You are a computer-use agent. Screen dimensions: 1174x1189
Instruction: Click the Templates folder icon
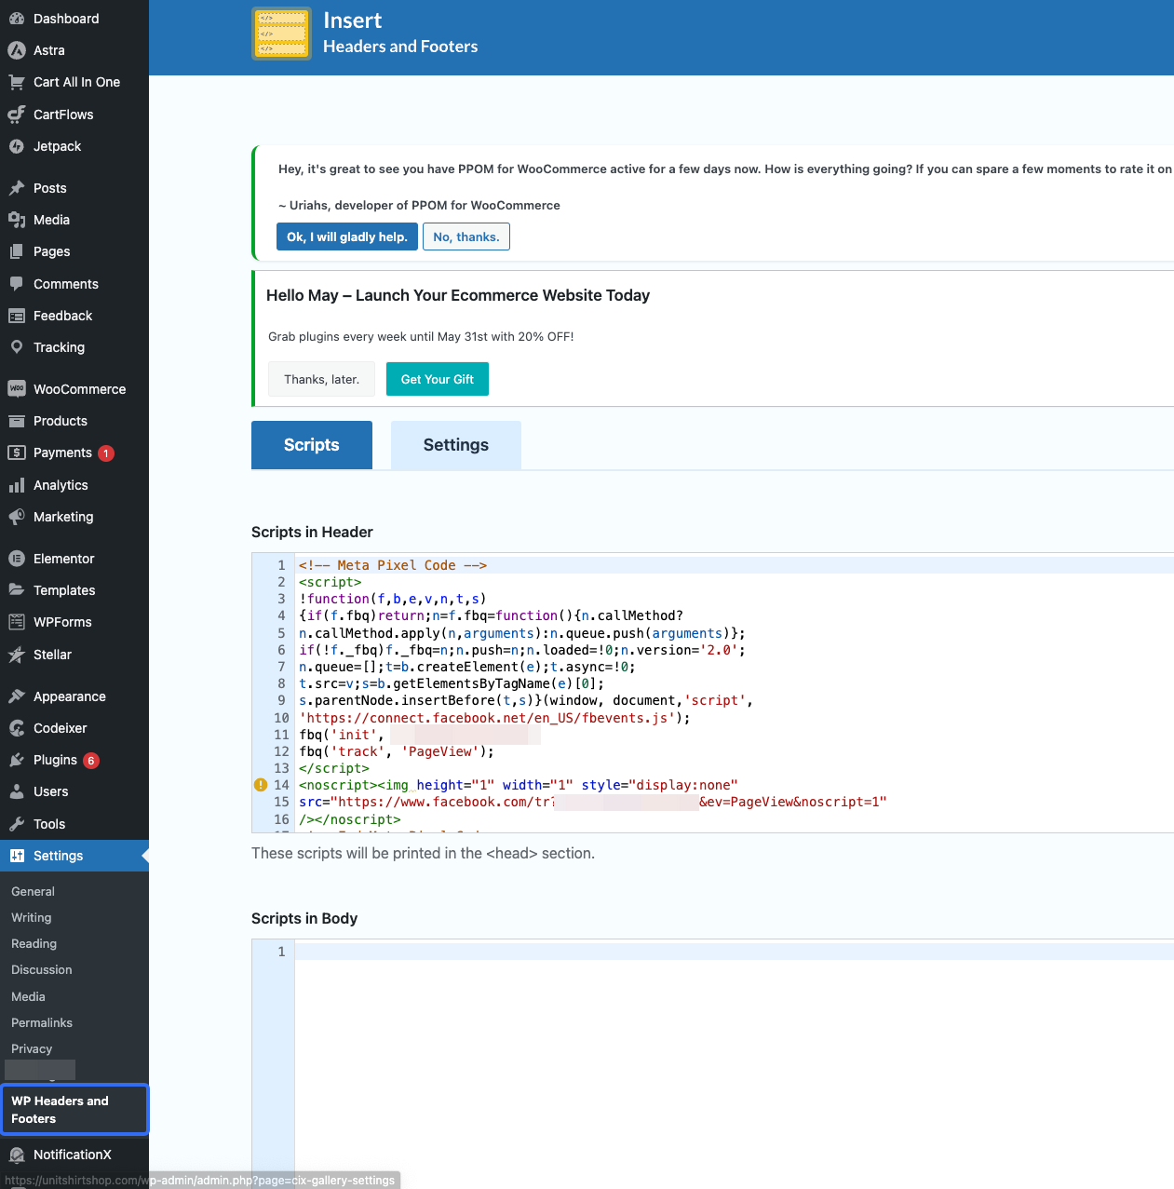coord(17,590)
